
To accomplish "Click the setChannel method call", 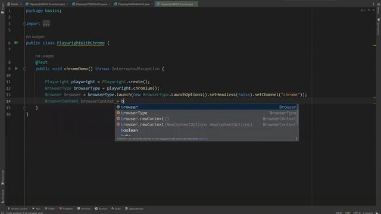I will pyautogui.click(x=266, y=95).
